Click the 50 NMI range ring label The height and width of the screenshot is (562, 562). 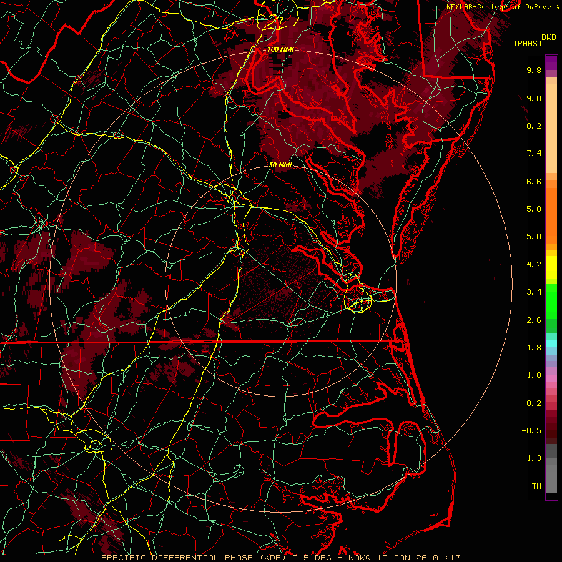tap(280, 165)
